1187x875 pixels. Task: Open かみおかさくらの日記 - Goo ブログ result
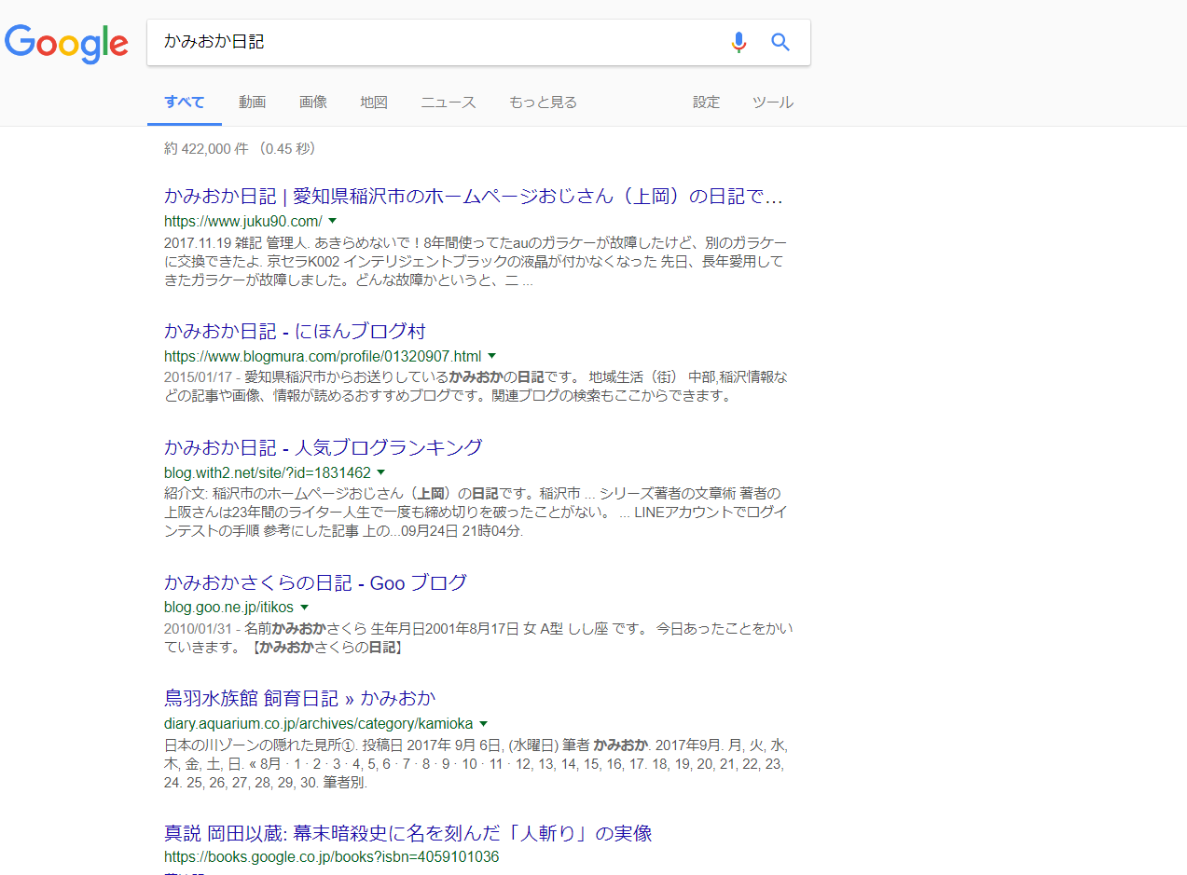pos(315,583)
